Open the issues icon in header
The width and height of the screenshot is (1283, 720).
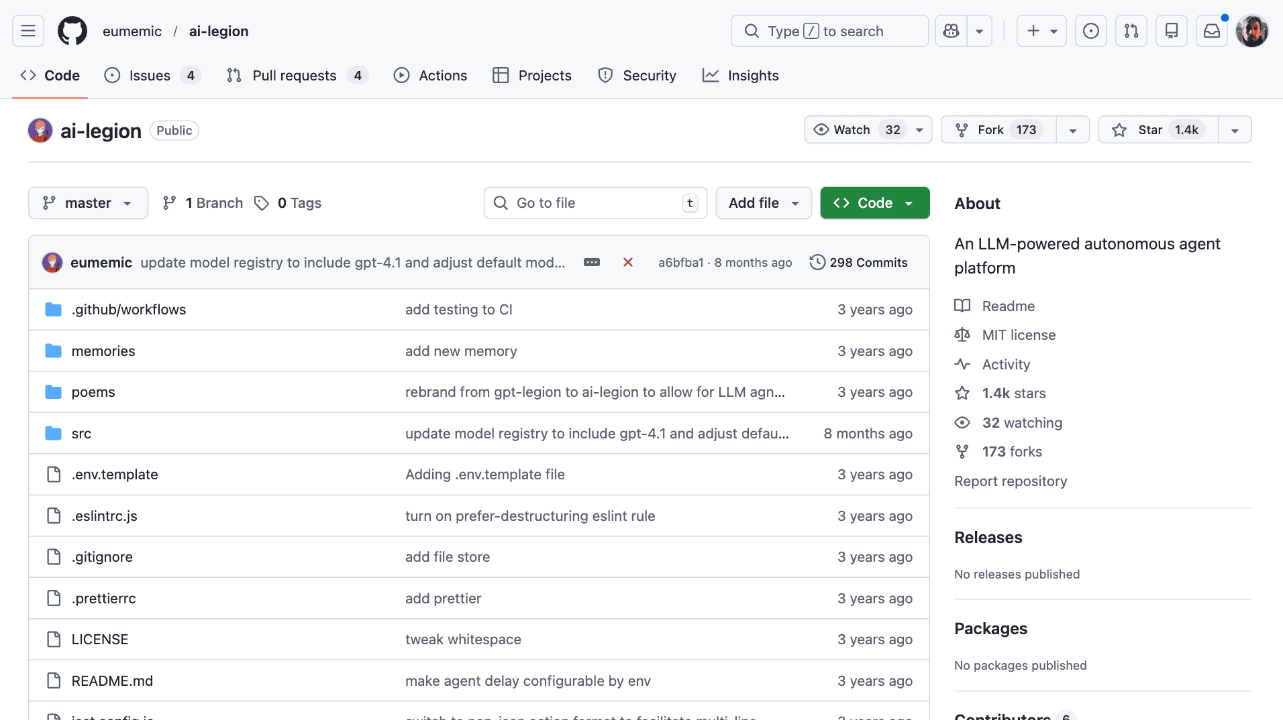tap(1090, 31)
